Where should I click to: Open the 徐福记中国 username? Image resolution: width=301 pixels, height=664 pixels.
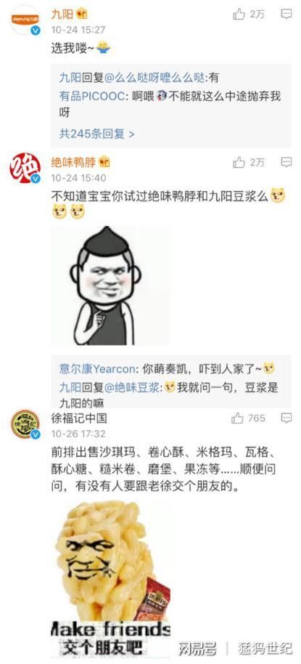79,418
